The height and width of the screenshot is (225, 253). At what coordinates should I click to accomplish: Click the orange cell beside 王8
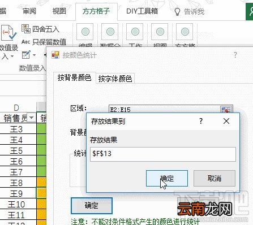tap(41, 183)
